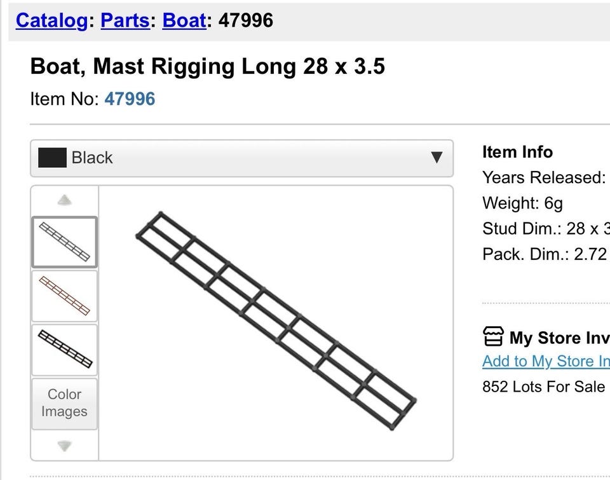610x480 pixels.
Task: Select the black rigging thumbnail
Action: [x=64, y=349]
